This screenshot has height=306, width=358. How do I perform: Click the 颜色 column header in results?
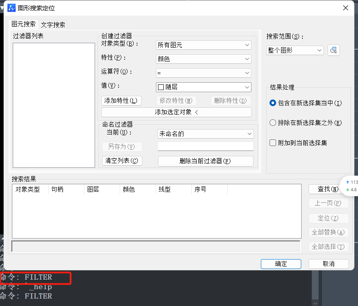click(138, 189)
